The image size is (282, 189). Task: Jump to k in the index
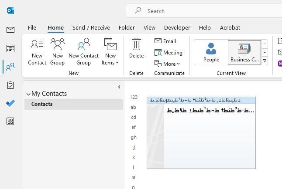[134, 157]
